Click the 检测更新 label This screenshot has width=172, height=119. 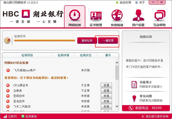click(31, 116)
